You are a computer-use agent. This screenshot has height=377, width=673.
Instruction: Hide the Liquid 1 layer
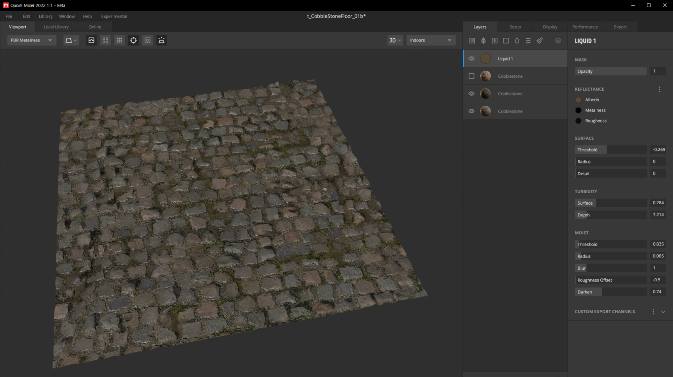(x=471, y=59)
